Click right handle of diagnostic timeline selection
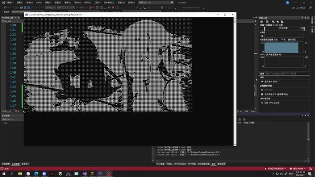Viewport: 315px width, 177px height. click(304, 29)
